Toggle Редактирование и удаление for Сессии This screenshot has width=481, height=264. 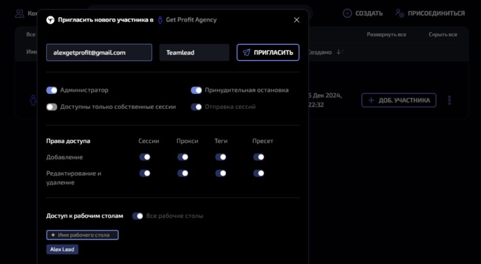click(145, 173)
